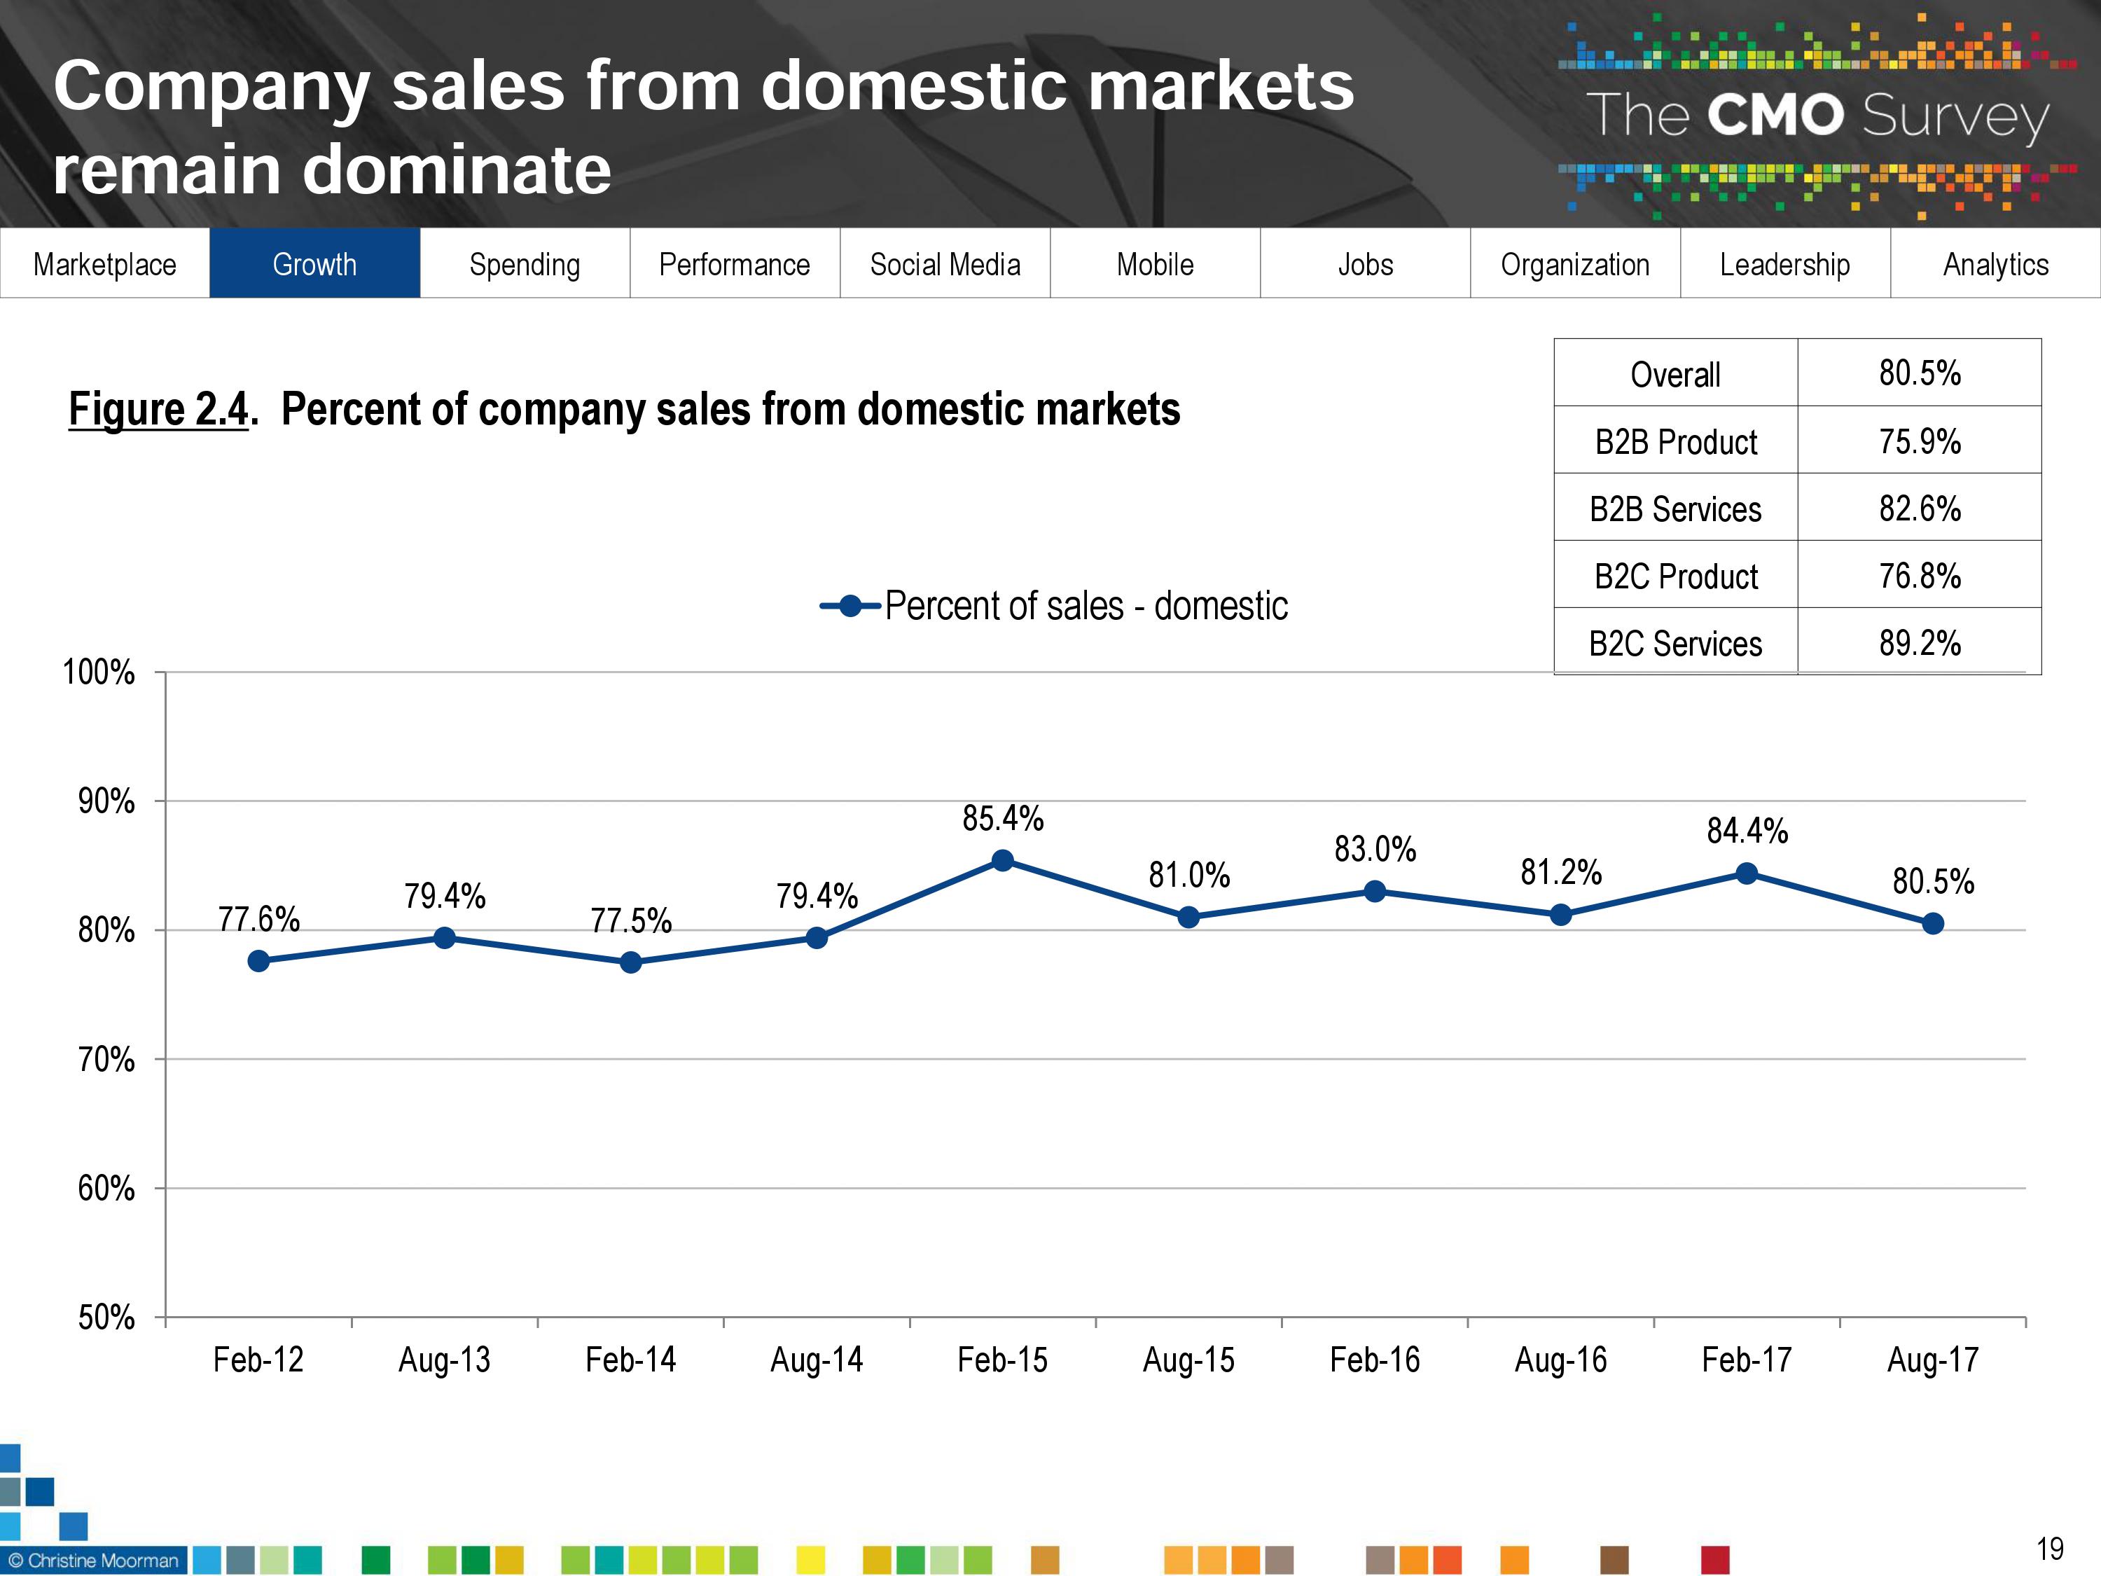Open the Social Media tab
The width and height of the screenshot is (2101, 1576).
[x=945, y=264]
